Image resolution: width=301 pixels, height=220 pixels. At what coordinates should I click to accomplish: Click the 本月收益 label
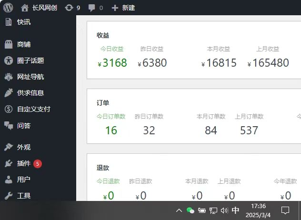[219, 49]
